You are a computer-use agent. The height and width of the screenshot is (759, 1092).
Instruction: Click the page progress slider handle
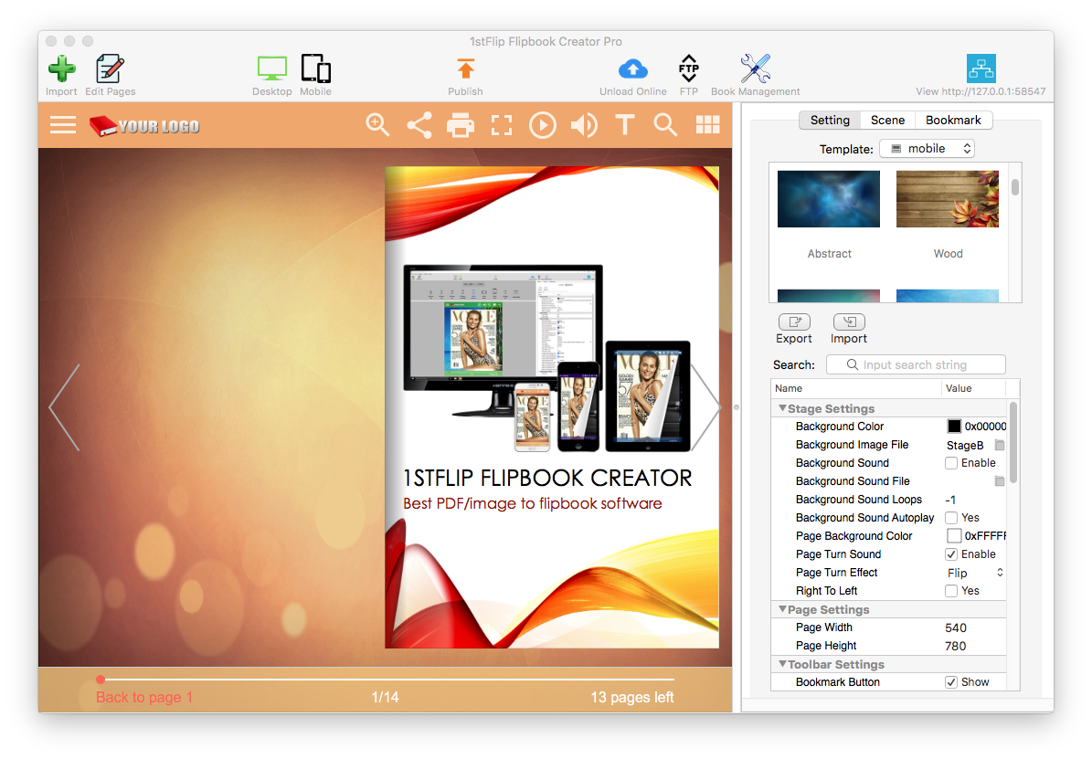(101, 679)
